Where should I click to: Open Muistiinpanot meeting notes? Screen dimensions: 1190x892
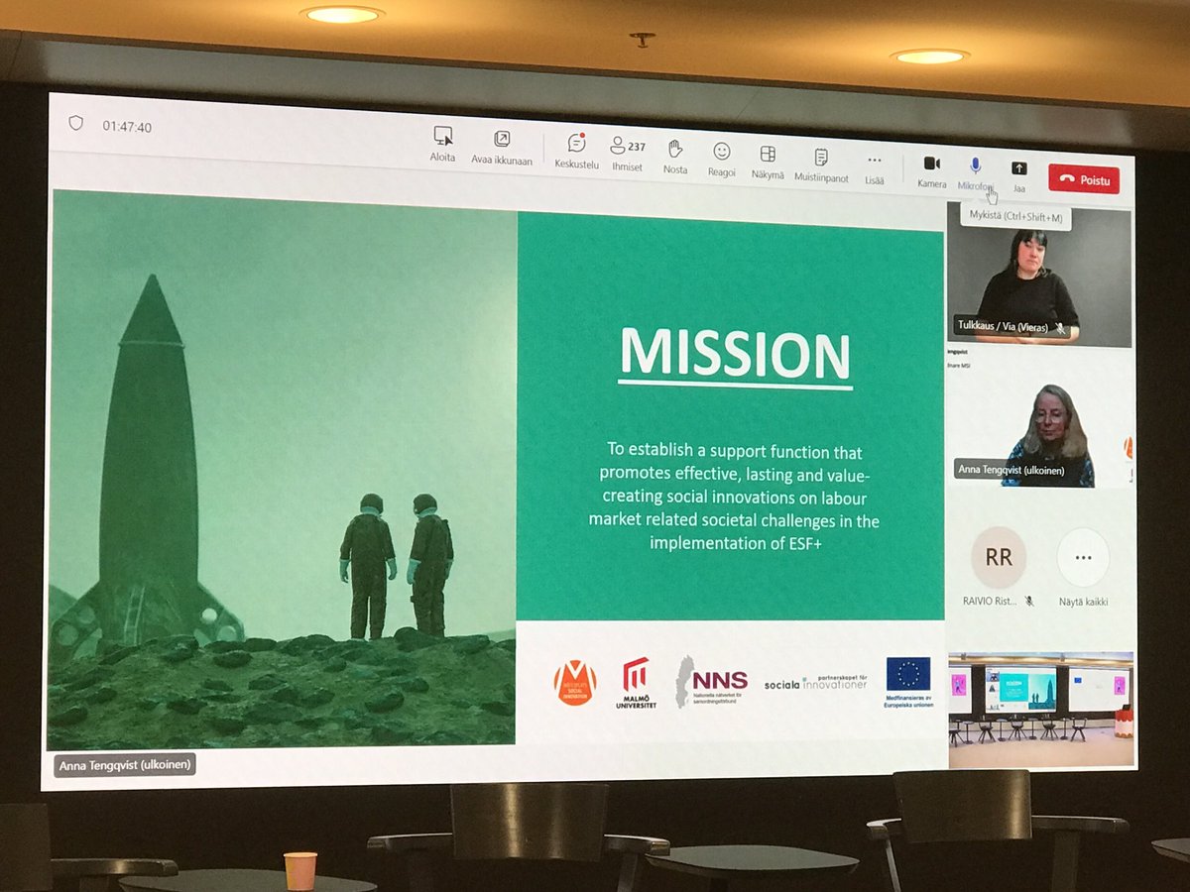[821, 165]
